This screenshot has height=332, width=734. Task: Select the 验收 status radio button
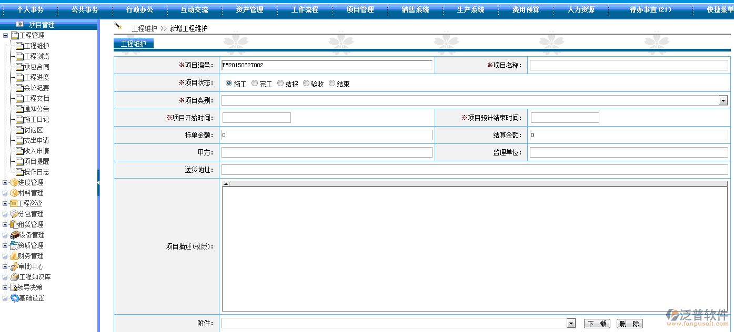pyautogui.click(x=306, y=83)
